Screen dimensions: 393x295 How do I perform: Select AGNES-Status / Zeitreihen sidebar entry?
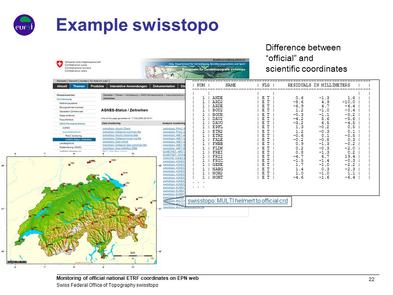(74, 139)
